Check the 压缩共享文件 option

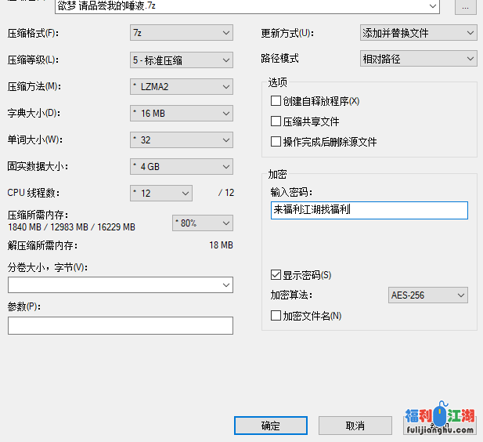[276, 121]
